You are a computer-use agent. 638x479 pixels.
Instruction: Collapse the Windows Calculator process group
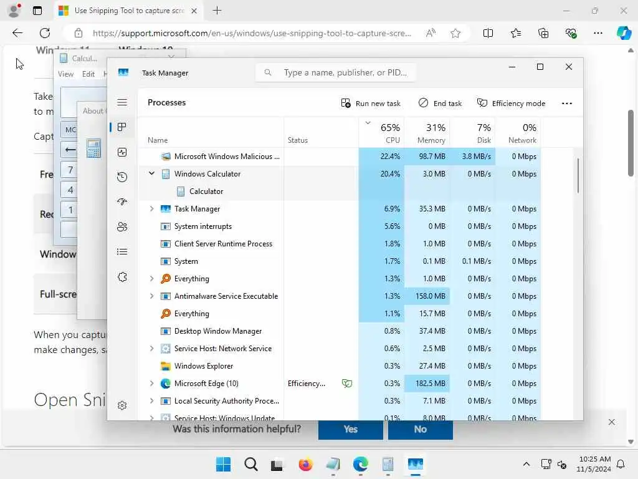click(152, 173)
